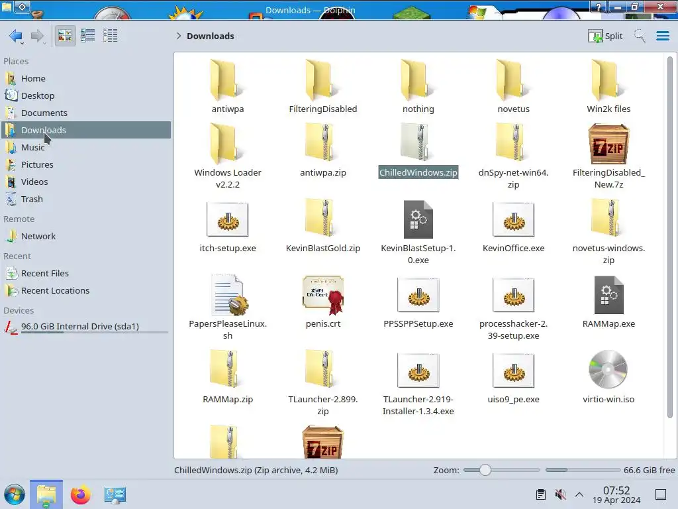Open Recent Files entry
678x509 pixels.
click(86, 274)
